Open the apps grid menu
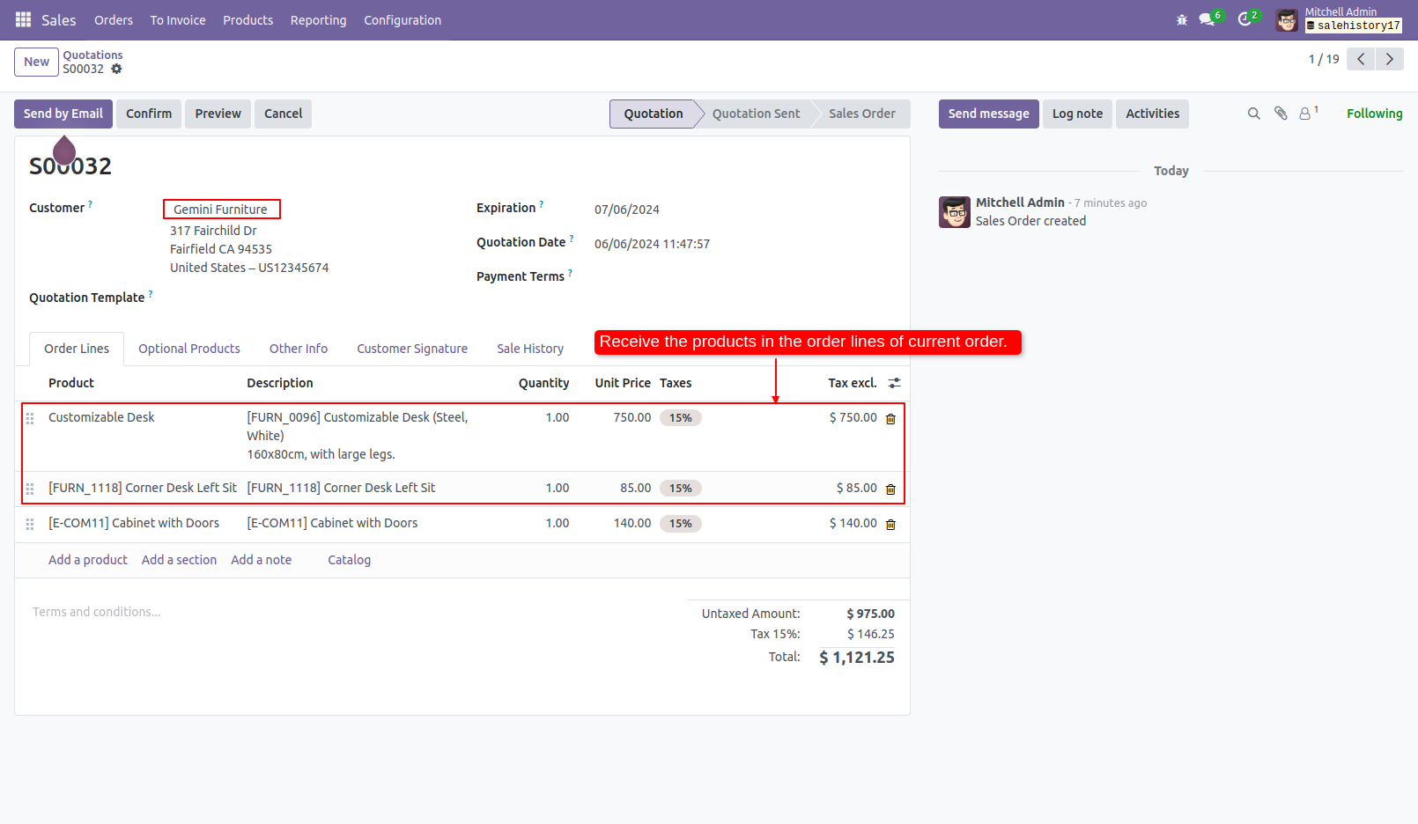 22,19
